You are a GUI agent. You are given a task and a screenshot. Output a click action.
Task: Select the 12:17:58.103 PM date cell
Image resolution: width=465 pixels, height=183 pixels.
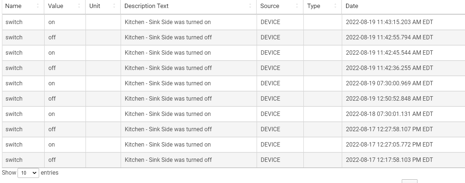[x=389, y=160]
